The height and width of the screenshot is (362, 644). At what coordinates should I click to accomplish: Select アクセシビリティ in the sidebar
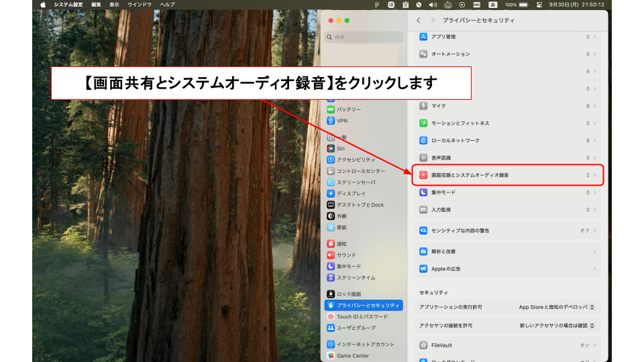coord(356,160)
